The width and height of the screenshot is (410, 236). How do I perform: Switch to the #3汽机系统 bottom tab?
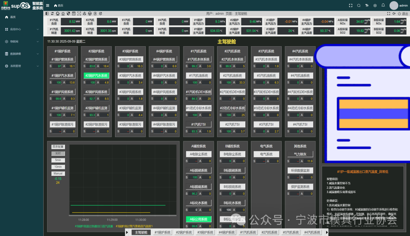[291, 232]
